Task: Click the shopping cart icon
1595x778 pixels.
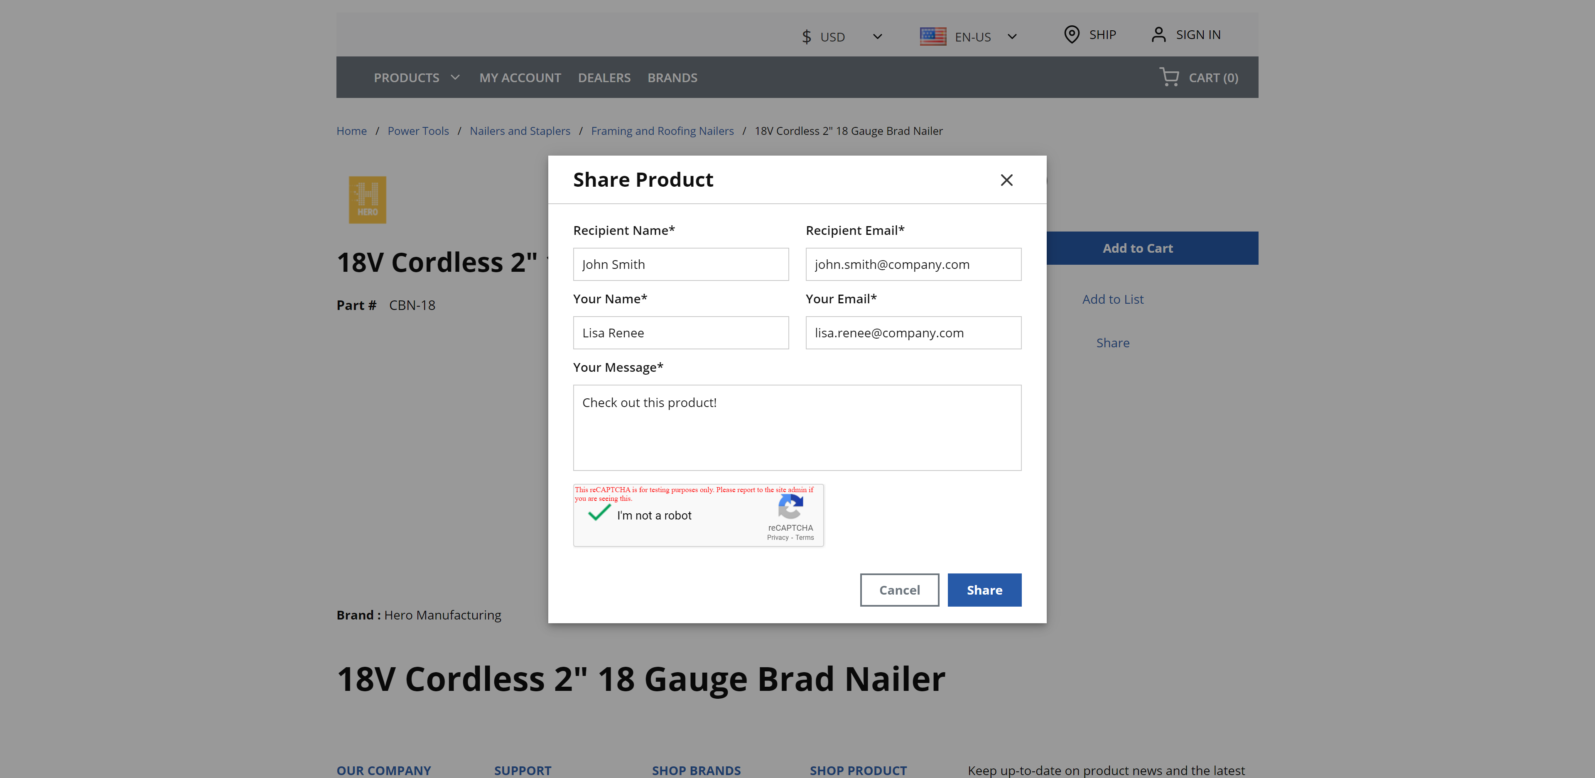Action: click(x=1169, y=77)
